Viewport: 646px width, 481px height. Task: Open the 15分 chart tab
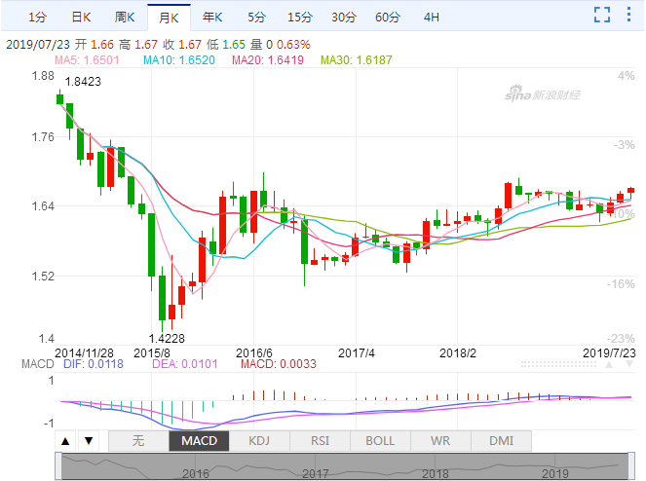click(x=300, y=18)
